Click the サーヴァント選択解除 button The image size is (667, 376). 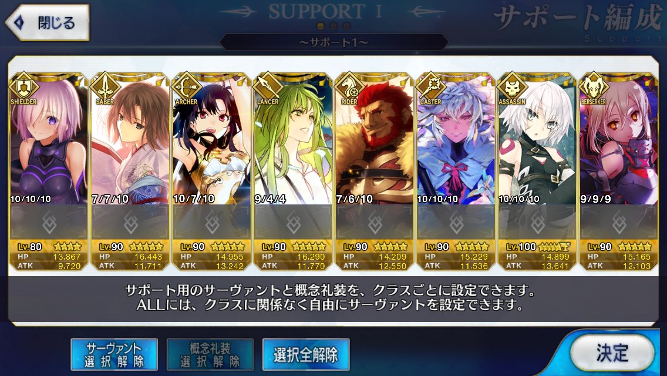pos(114,354)
